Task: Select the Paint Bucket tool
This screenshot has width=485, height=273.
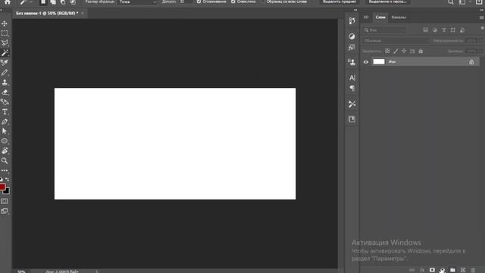Action: coord(5,102)
